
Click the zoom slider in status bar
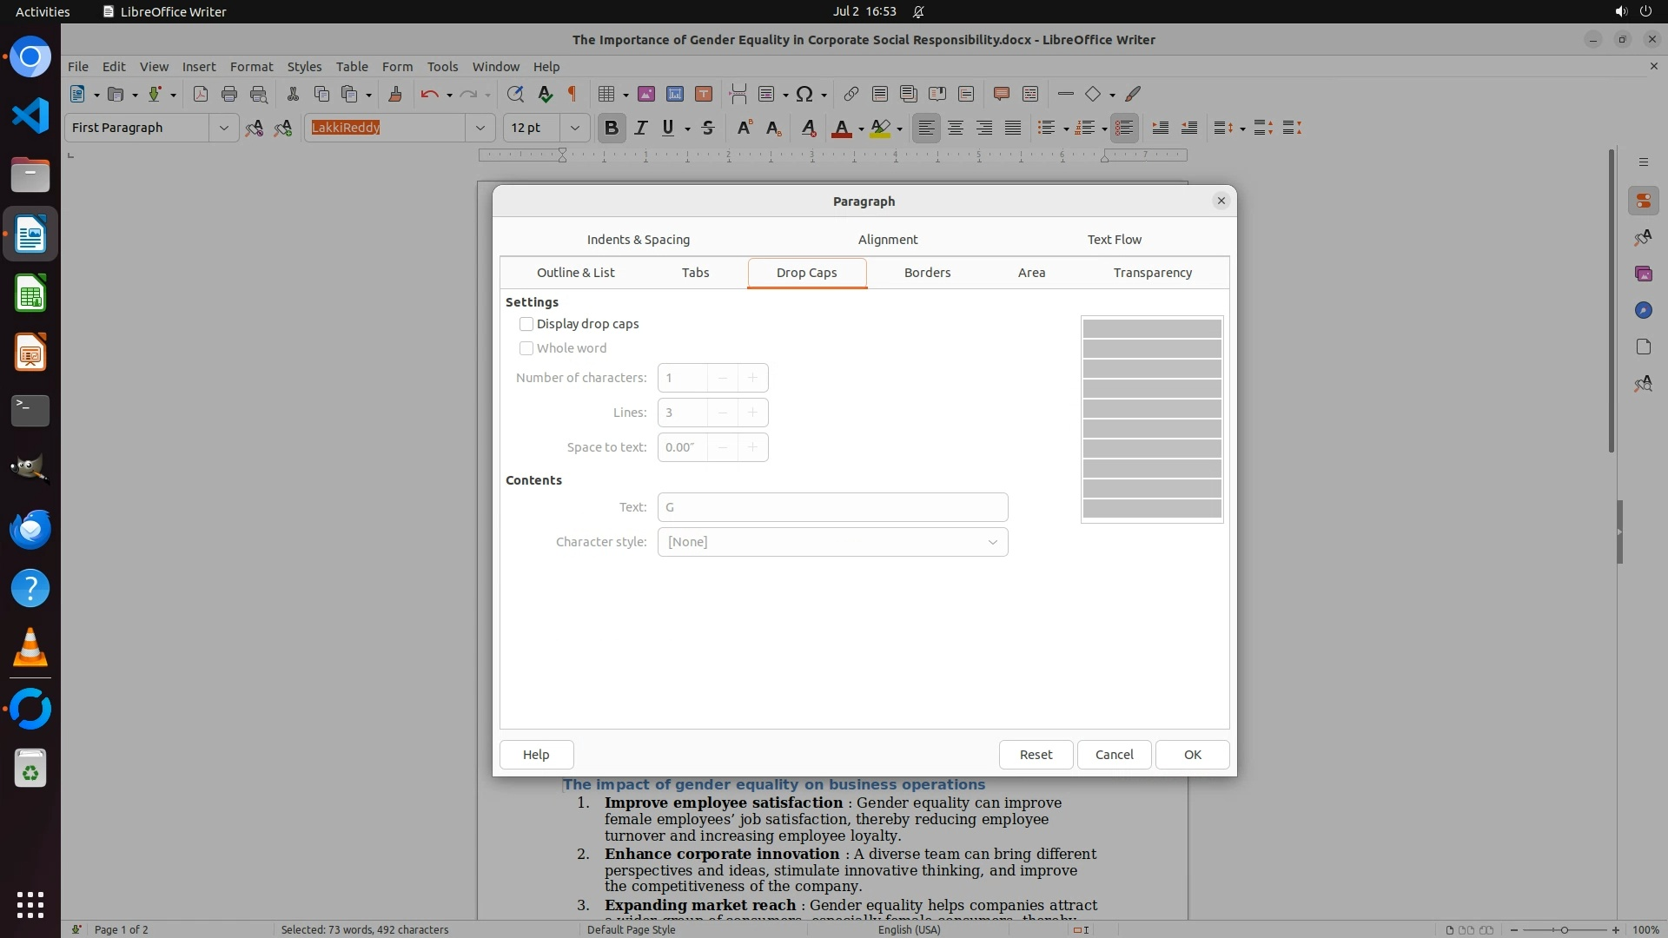[x=1564, y=929]
